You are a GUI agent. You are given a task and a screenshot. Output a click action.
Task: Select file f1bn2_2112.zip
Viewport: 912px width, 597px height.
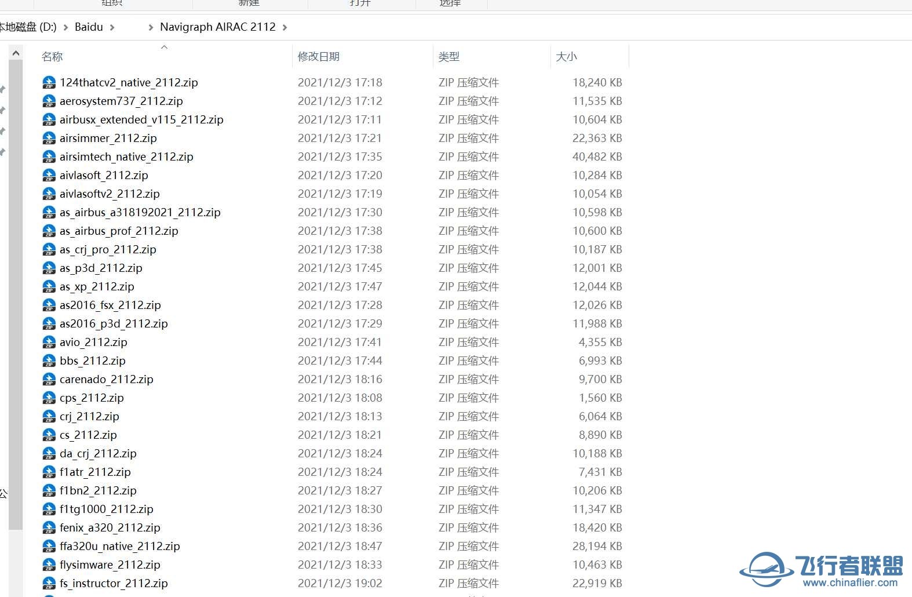pos(98,490)
